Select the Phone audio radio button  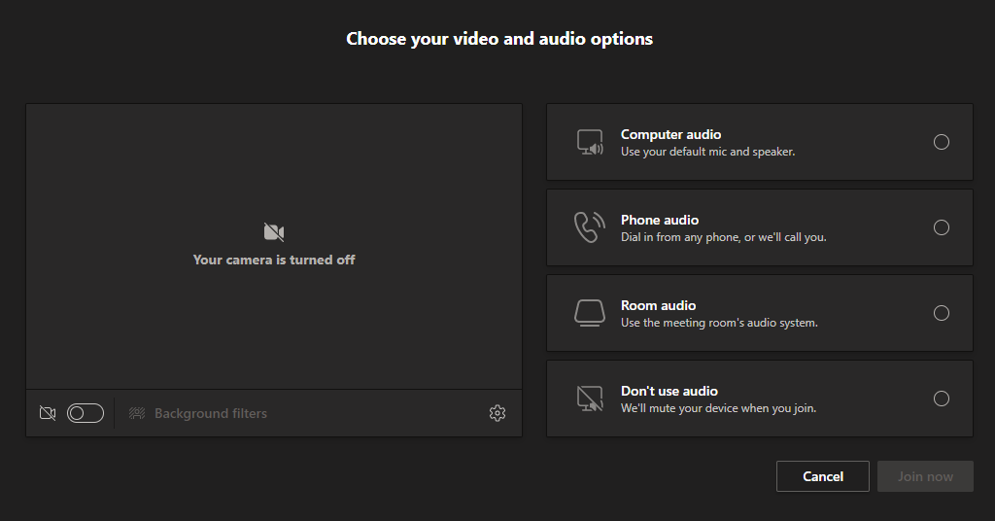(941, 227)
